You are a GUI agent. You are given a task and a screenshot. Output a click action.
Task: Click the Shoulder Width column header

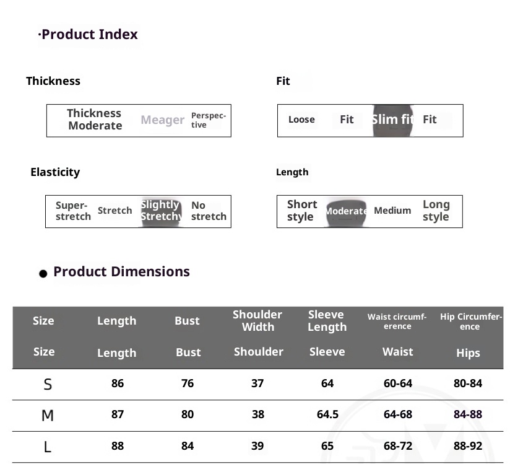tap(257, 321)
